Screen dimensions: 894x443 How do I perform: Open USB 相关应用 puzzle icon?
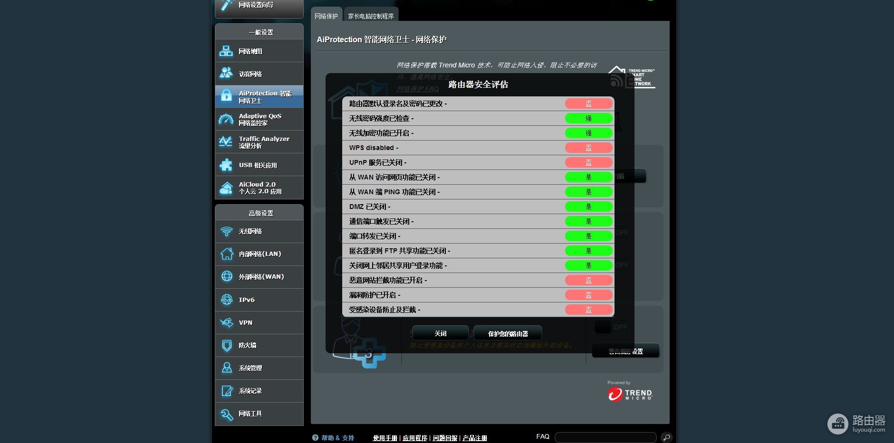click(226, 165)
